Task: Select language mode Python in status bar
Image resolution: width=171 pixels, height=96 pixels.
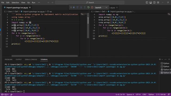Action: 151,94
